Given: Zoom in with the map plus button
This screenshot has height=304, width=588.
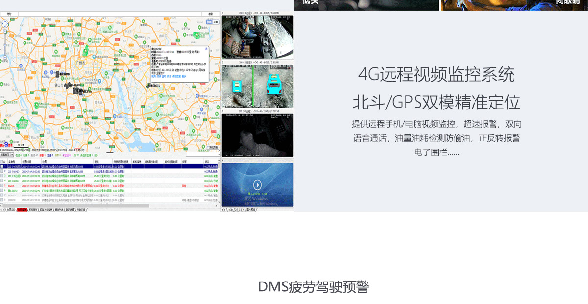Looking at the screenshot, I should tap(5, 31).
